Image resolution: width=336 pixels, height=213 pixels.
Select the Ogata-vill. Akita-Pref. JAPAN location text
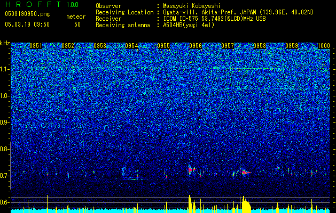coord(238,12)
